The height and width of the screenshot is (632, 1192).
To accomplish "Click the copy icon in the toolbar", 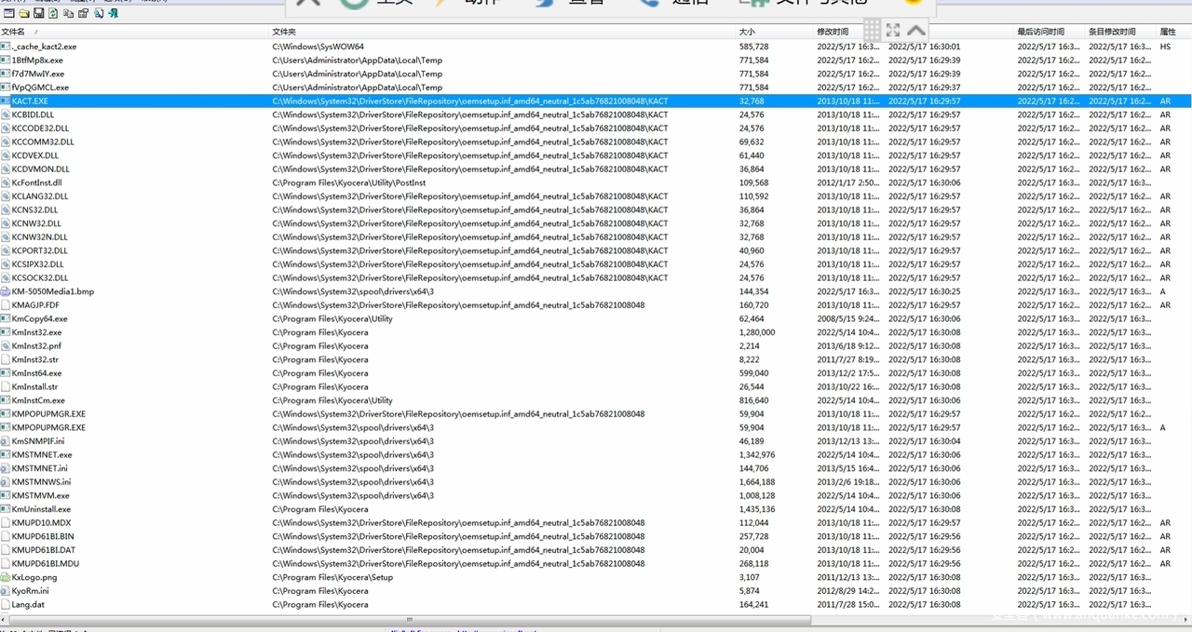I will [x=69, y=14].
